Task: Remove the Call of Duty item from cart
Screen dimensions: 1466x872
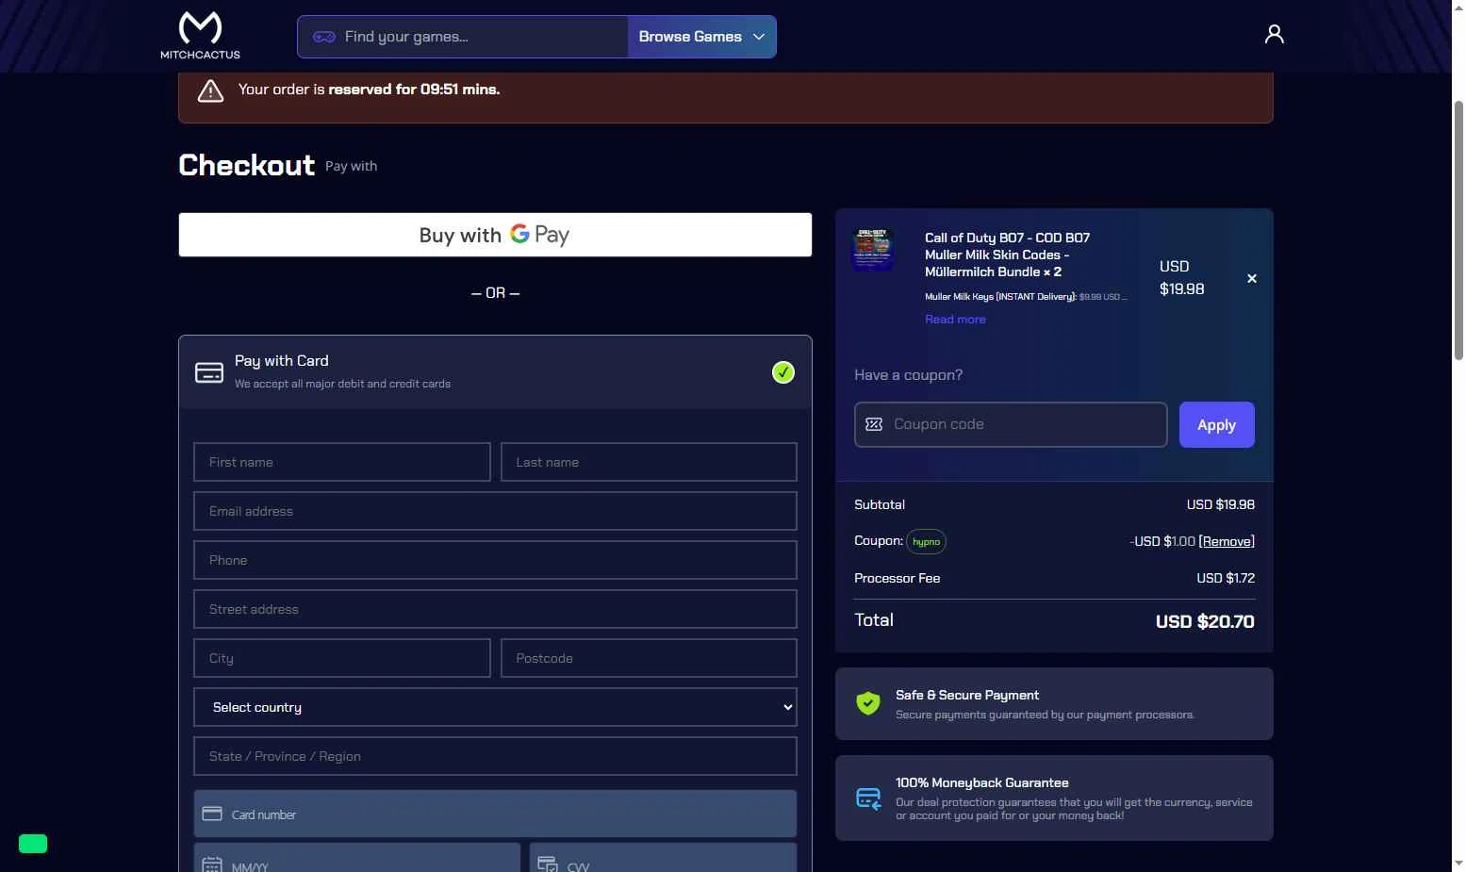Action: click(x=1252, y=278)
